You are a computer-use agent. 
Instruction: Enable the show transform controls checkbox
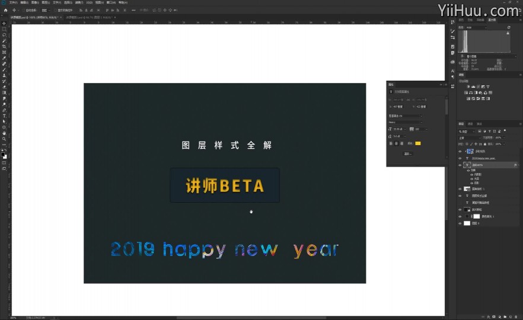(x=55, y=10)
